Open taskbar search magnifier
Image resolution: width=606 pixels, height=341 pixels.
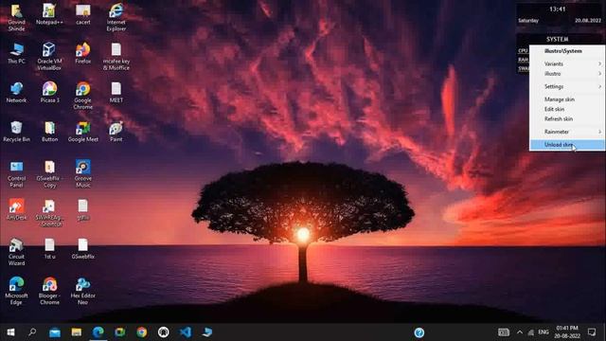(x=32, y=332)
